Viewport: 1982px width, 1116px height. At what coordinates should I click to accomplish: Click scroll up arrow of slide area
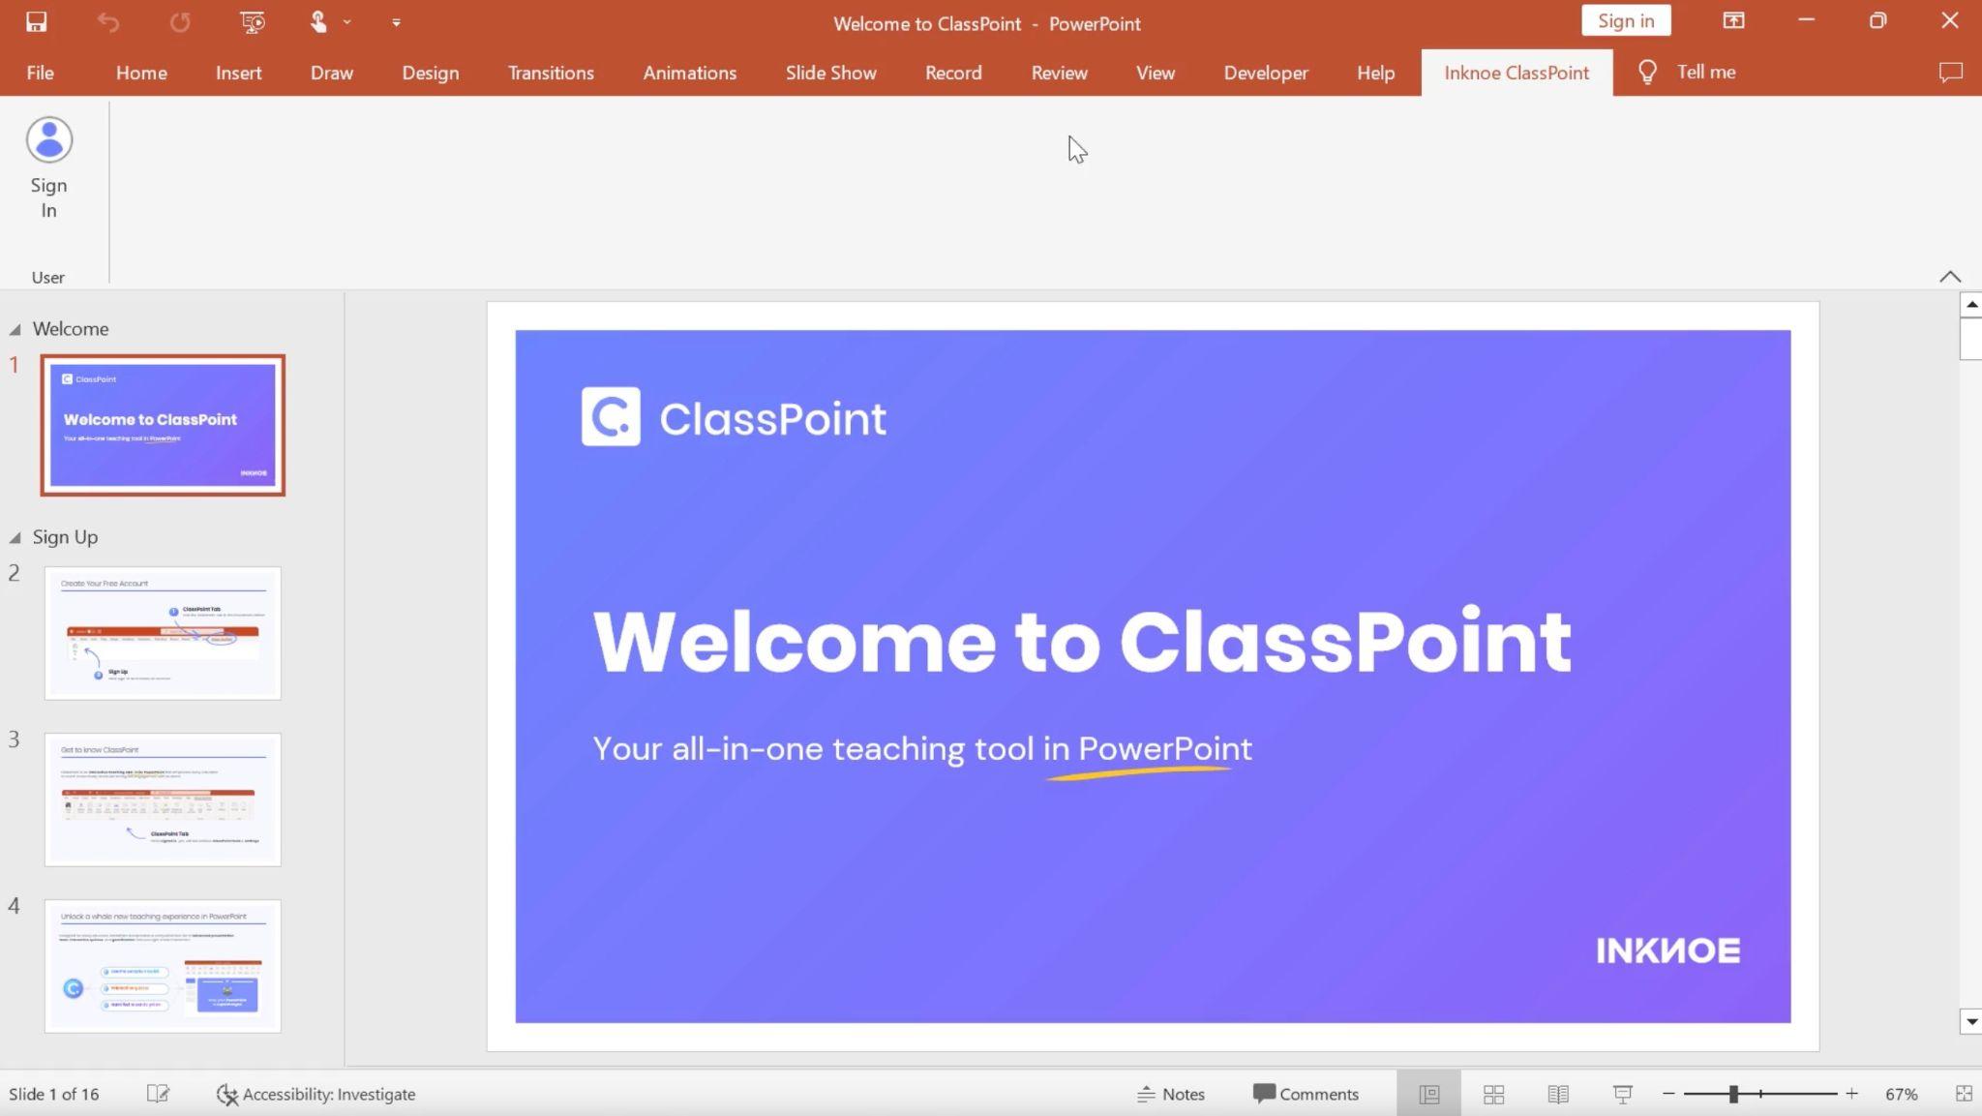[x=1970, y=305]
